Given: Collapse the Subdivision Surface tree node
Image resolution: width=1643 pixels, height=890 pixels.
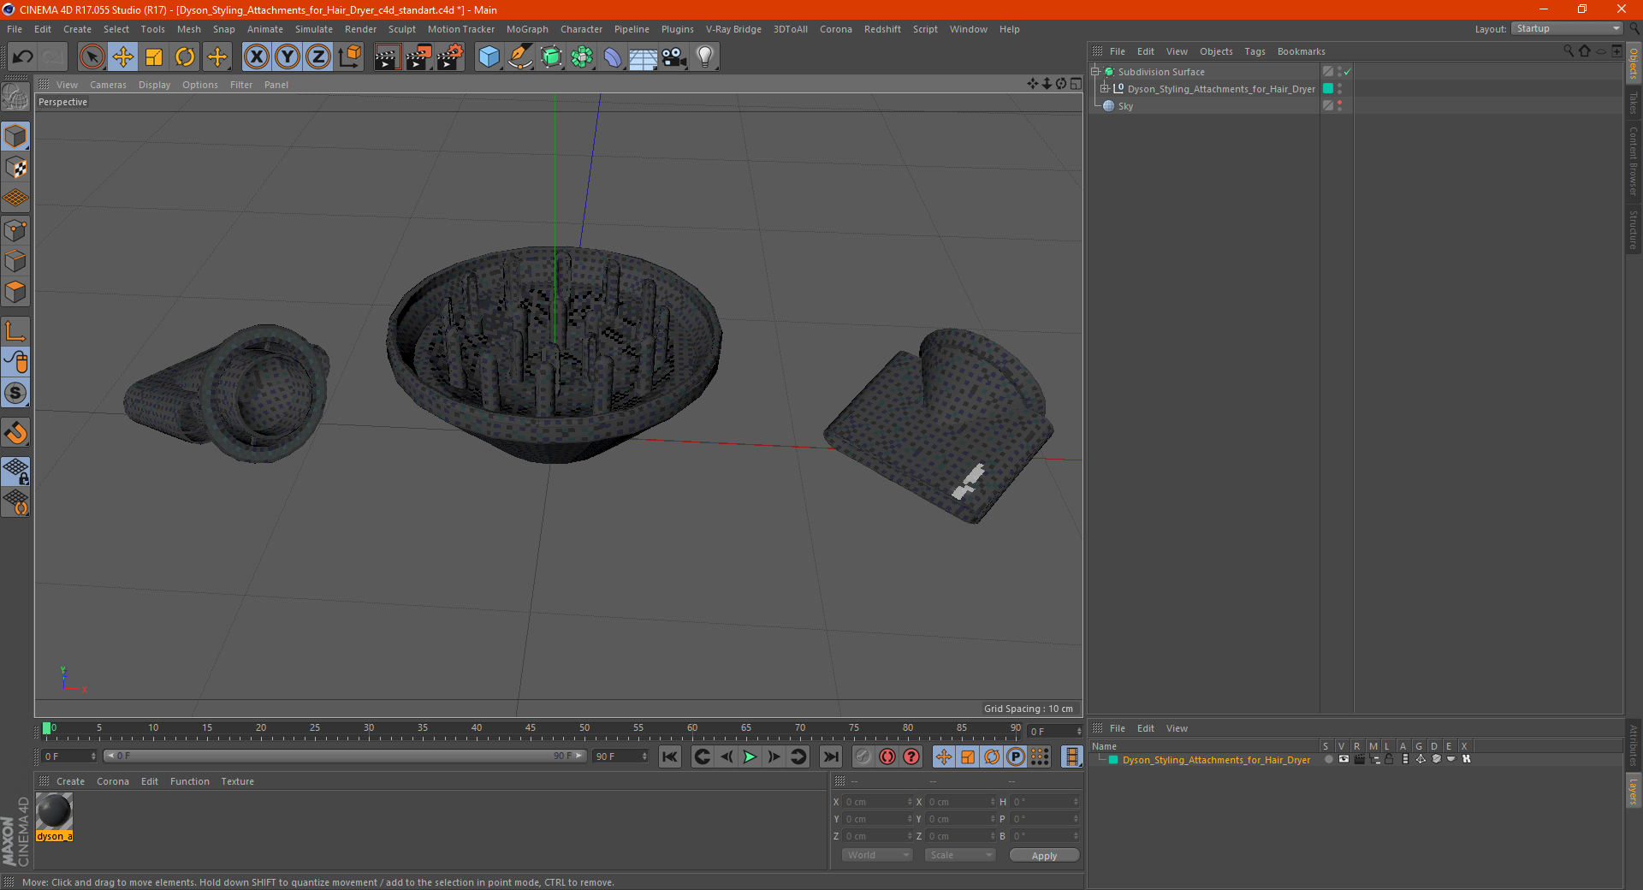Looking at the screenshot, I should tap(1094, 72).
